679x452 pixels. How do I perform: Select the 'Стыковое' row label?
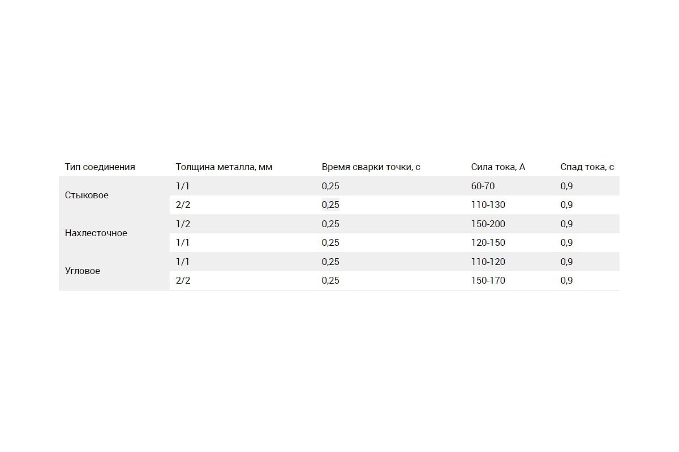coord(87,195)
